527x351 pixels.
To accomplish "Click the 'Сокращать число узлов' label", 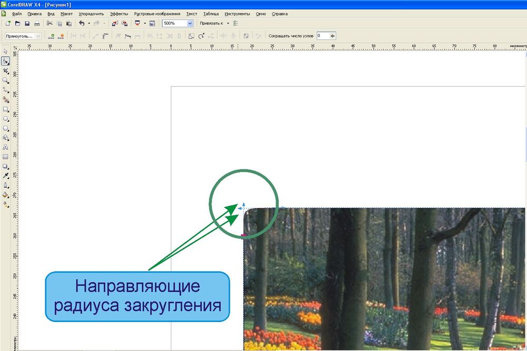I will (x=291, y=36).
